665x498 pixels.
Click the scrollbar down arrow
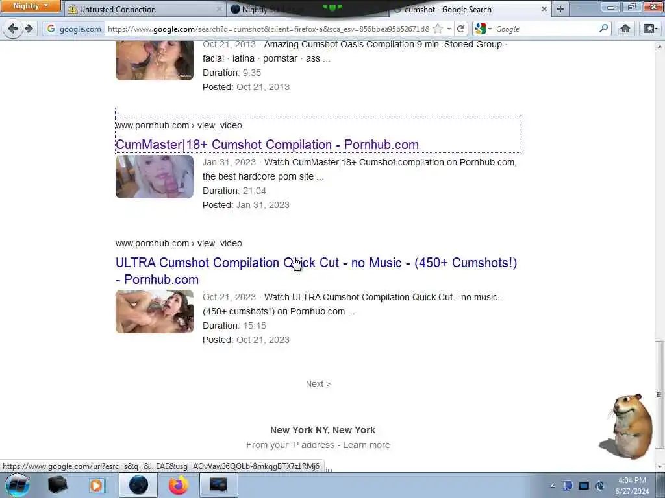pos(660,467)
